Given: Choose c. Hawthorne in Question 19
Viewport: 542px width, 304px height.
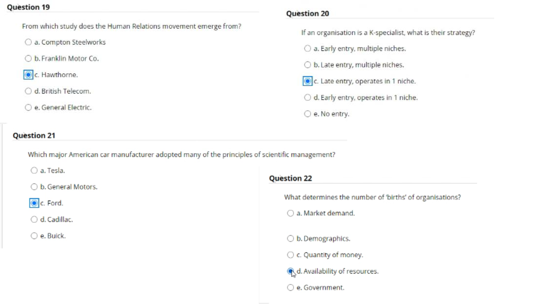Looking at the screenshot, I should [x=28, y=74].
